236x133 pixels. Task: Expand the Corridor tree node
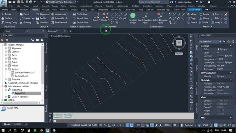(x=6, y=52)
